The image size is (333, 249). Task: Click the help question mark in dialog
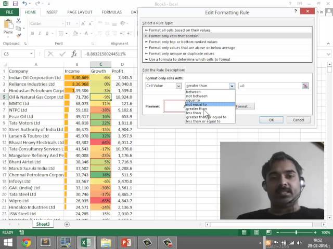click(296, 11)
